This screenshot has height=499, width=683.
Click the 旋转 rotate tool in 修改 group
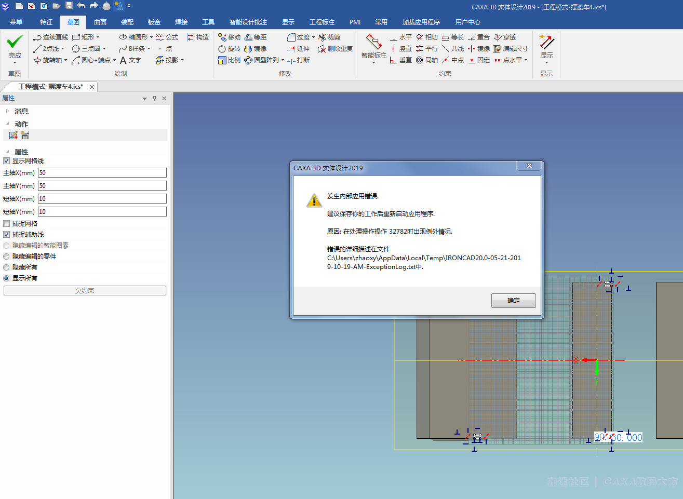[229, 49]
